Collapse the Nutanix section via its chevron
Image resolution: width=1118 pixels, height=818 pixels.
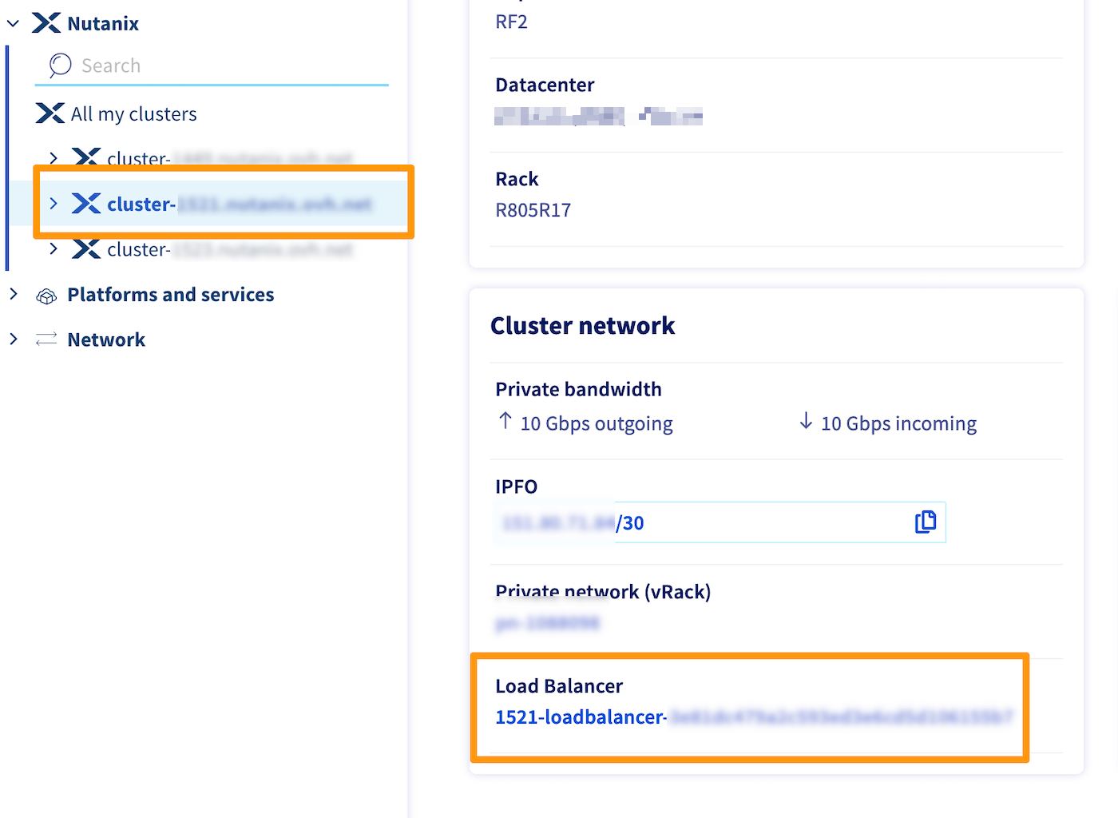[x=13, y=22]
